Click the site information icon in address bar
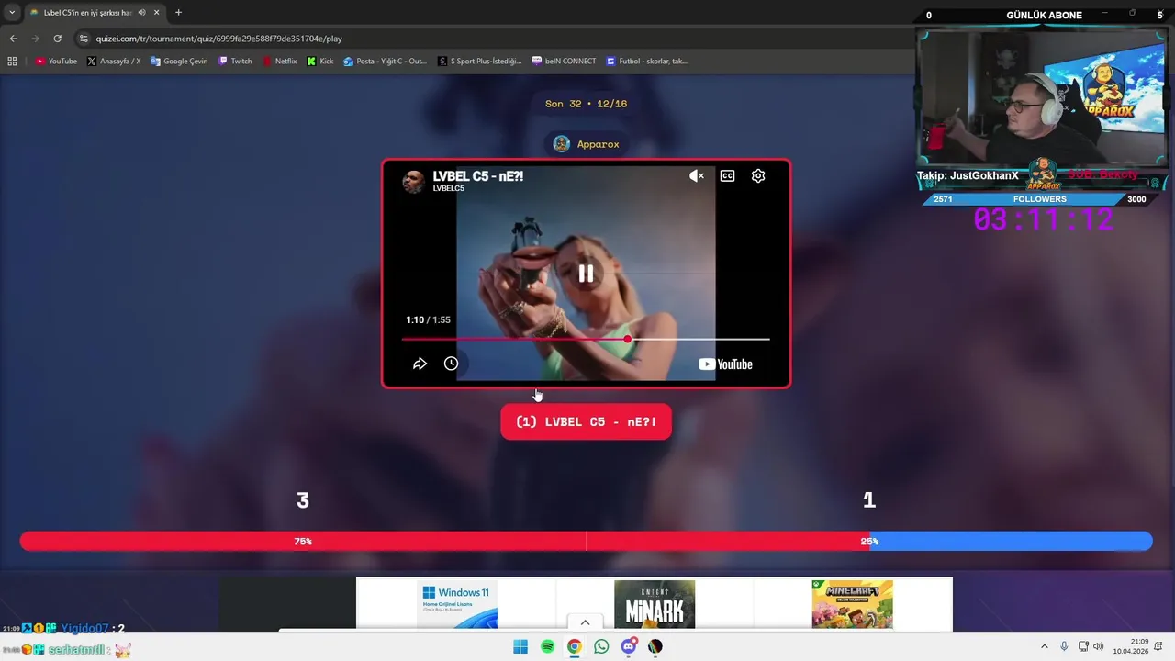1175x661 pixels. (x=84, y=39)
